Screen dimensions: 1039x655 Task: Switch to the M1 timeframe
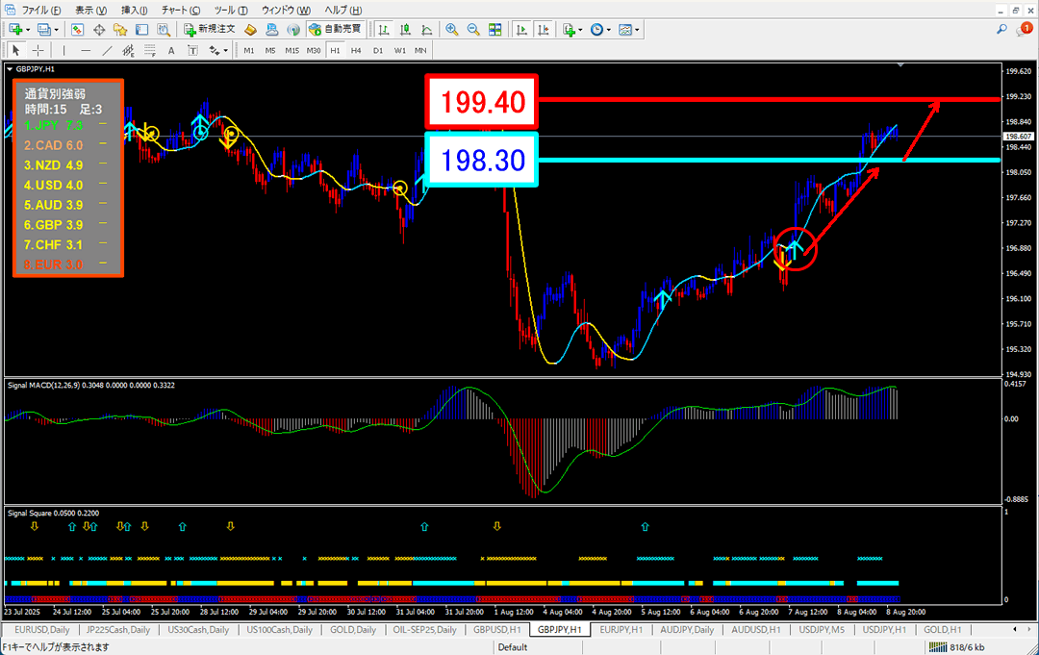pos(249,50)
